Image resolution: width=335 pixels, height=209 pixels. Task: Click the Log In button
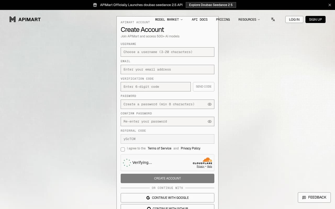tap(294, 20)
